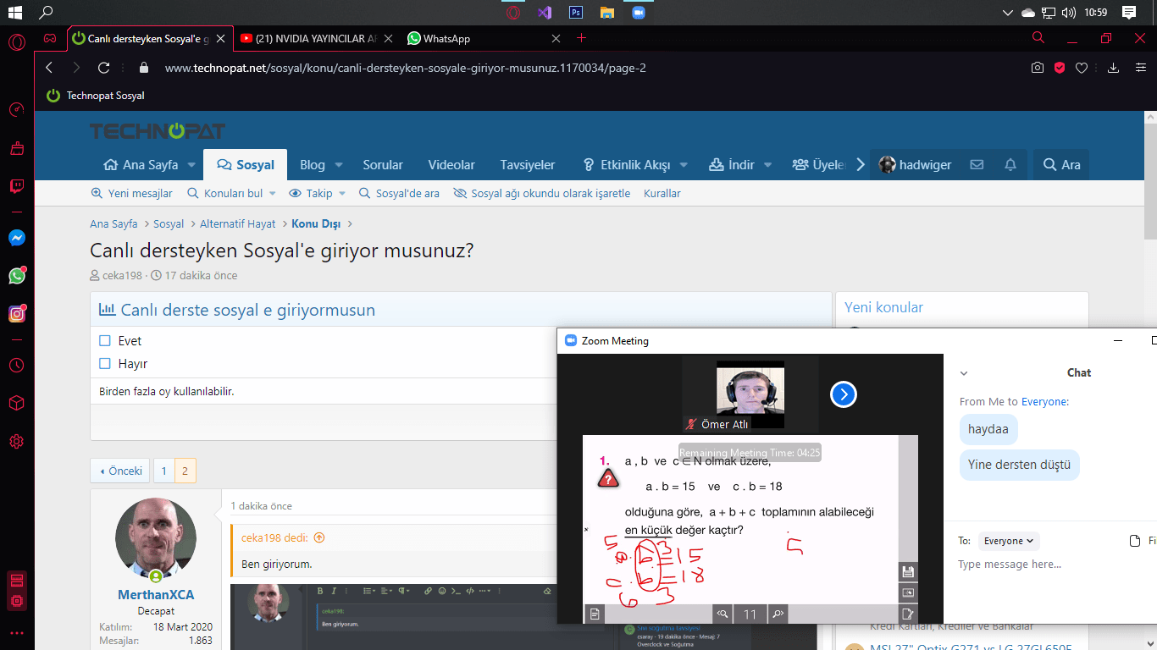The height and width of the screenshot is (650, 1157).
Task: Open Settings gear in Opera sidebar
Action: click(17, 441)
